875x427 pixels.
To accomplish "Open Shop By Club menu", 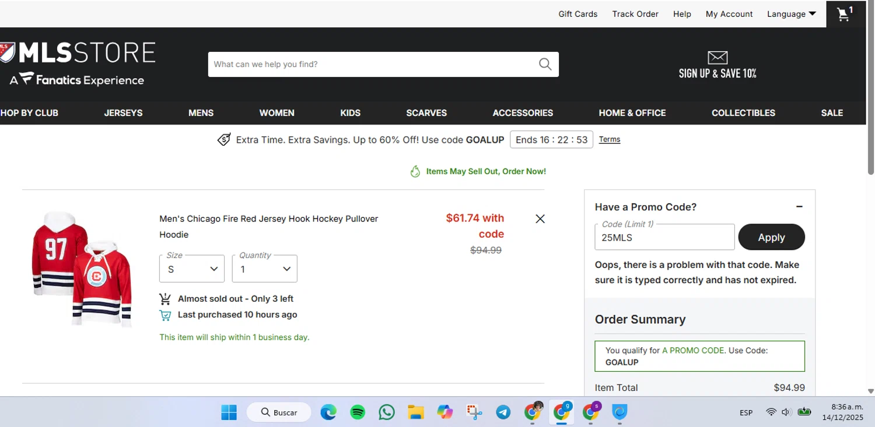I will [29, 113].
